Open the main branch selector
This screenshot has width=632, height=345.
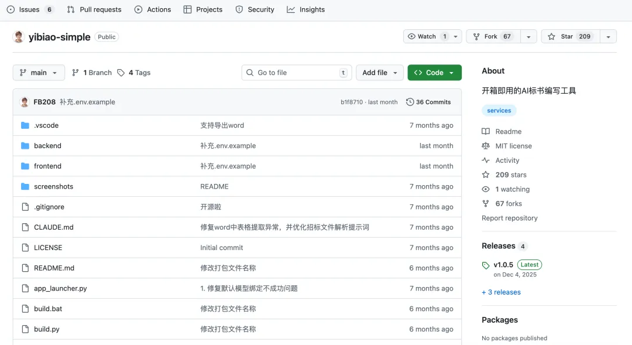coord(39,73)
